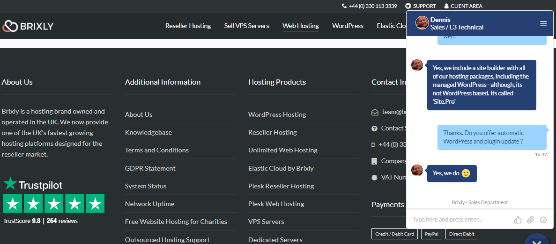Click the Site.Pro chat message bubble
Viewport: 556px width, 244px height.
482,85
